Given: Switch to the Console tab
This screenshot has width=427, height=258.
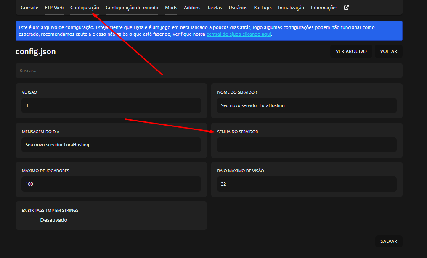Looking at the screenshot, I should [29, 8].
